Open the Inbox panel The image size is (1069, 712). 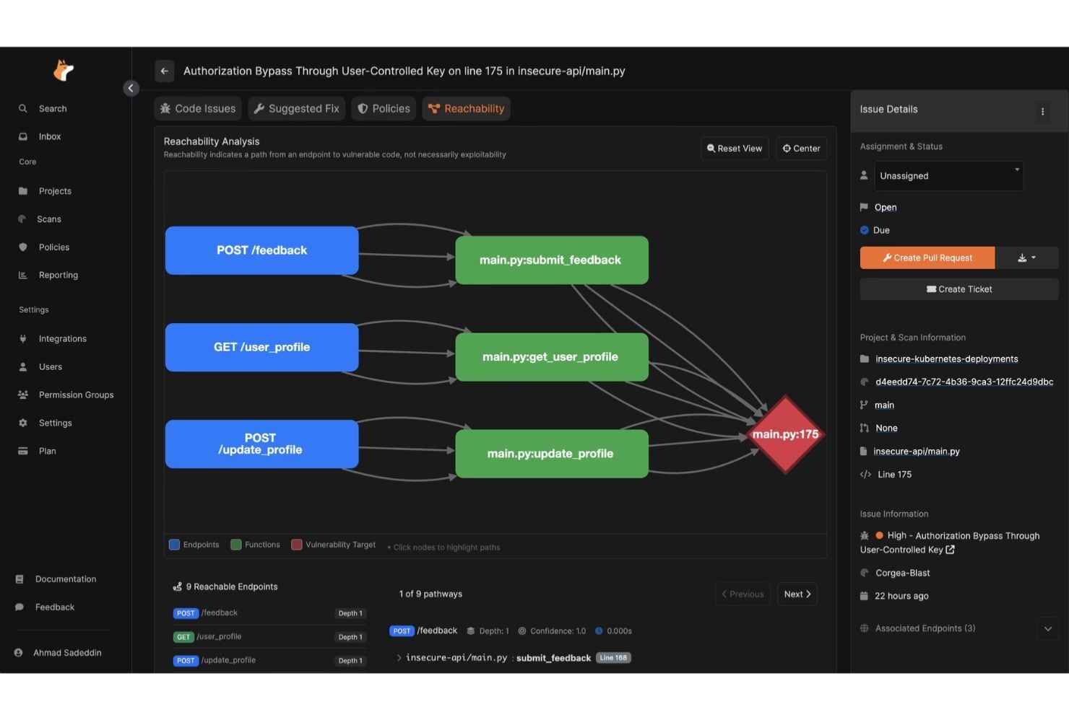pos(49,136)
